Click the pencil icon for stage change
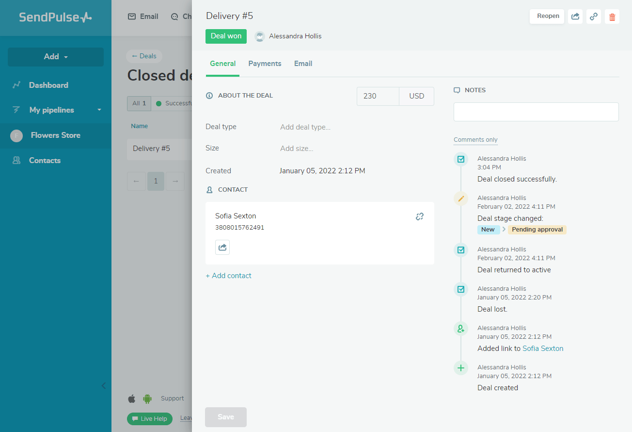The width and height of the screenshot is (632, 432). [461, 198]
